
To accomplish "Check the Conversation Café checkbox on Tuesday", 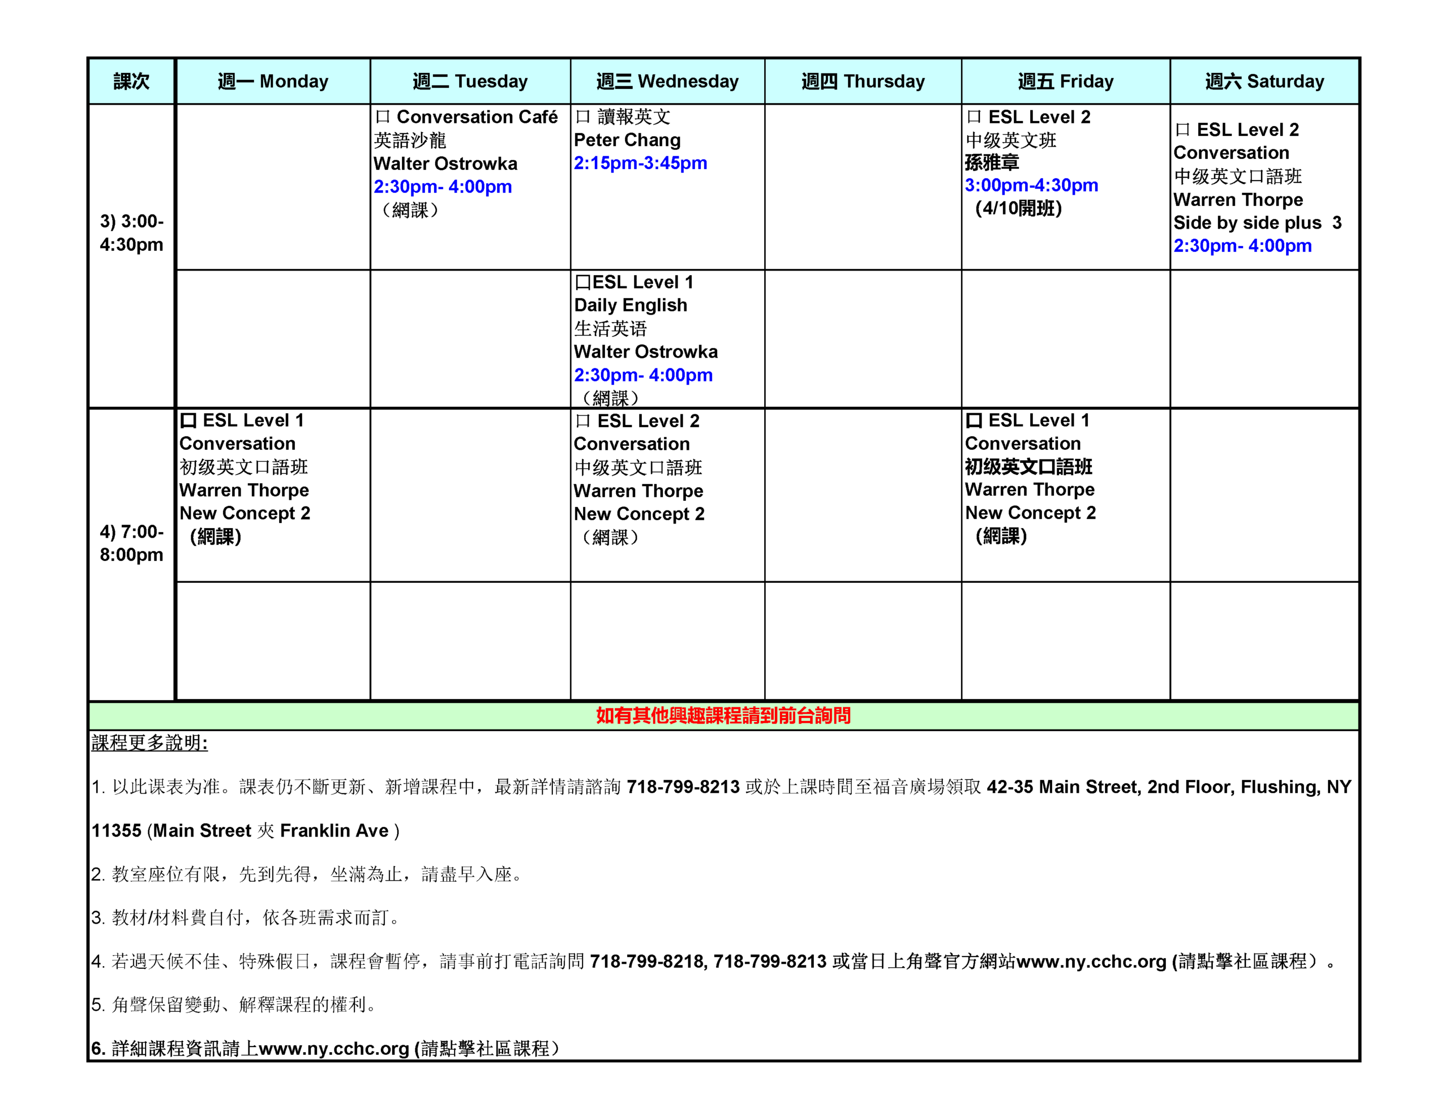I will [x=382, y=118].
